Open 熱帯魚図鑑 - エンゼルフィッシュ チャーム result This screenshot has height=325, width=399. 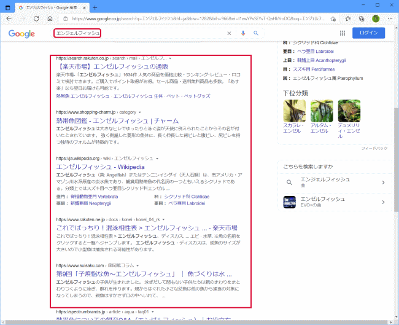[117, 121]
